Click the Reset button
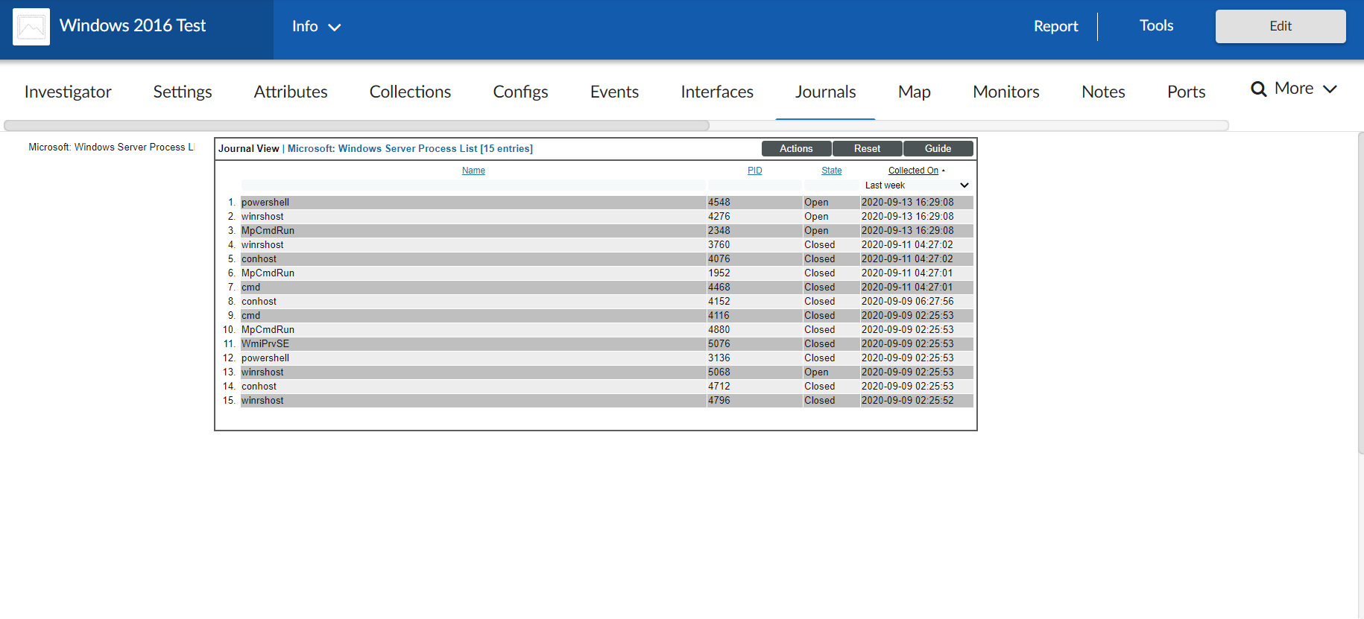Screen dimensions: 1364x619 click(x=867, y=149)
